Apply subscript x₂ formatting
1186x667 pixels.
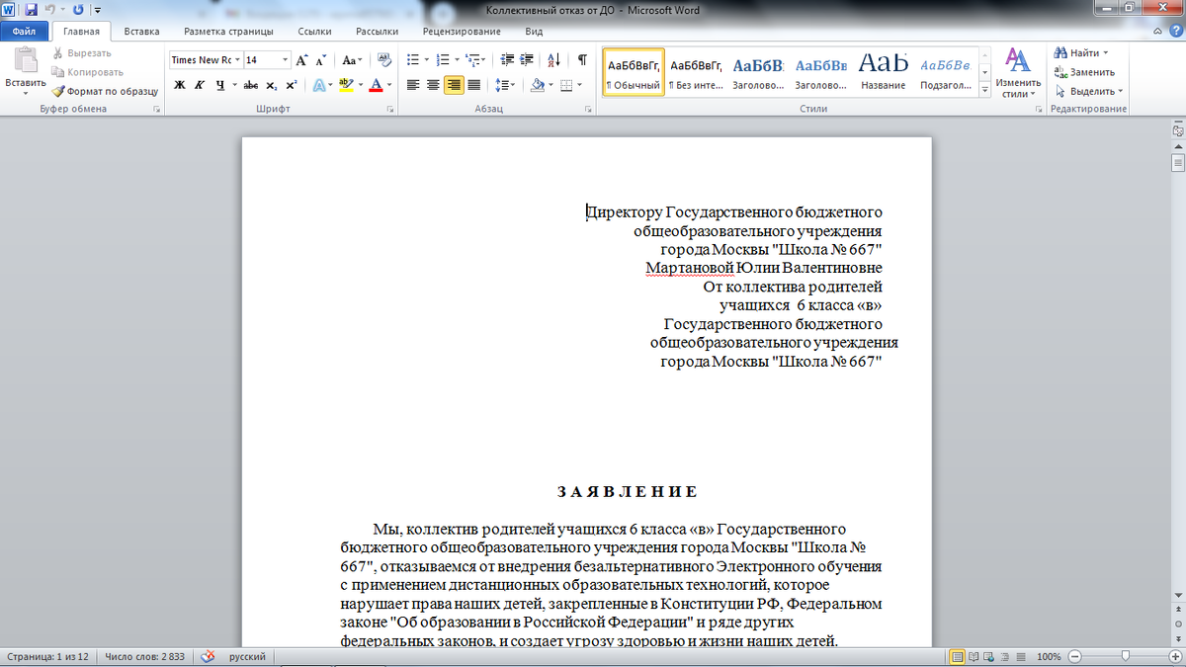pos(272,85)
